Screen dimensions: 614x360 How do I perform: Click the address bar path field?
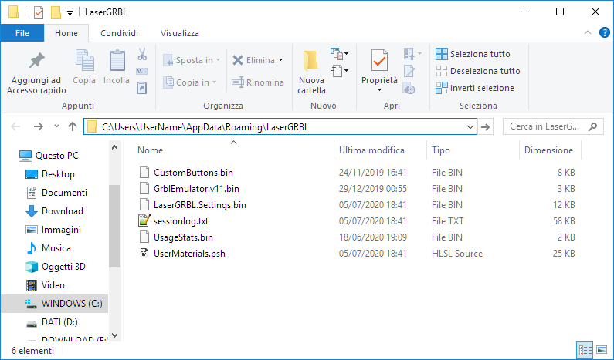pos(280,127)
